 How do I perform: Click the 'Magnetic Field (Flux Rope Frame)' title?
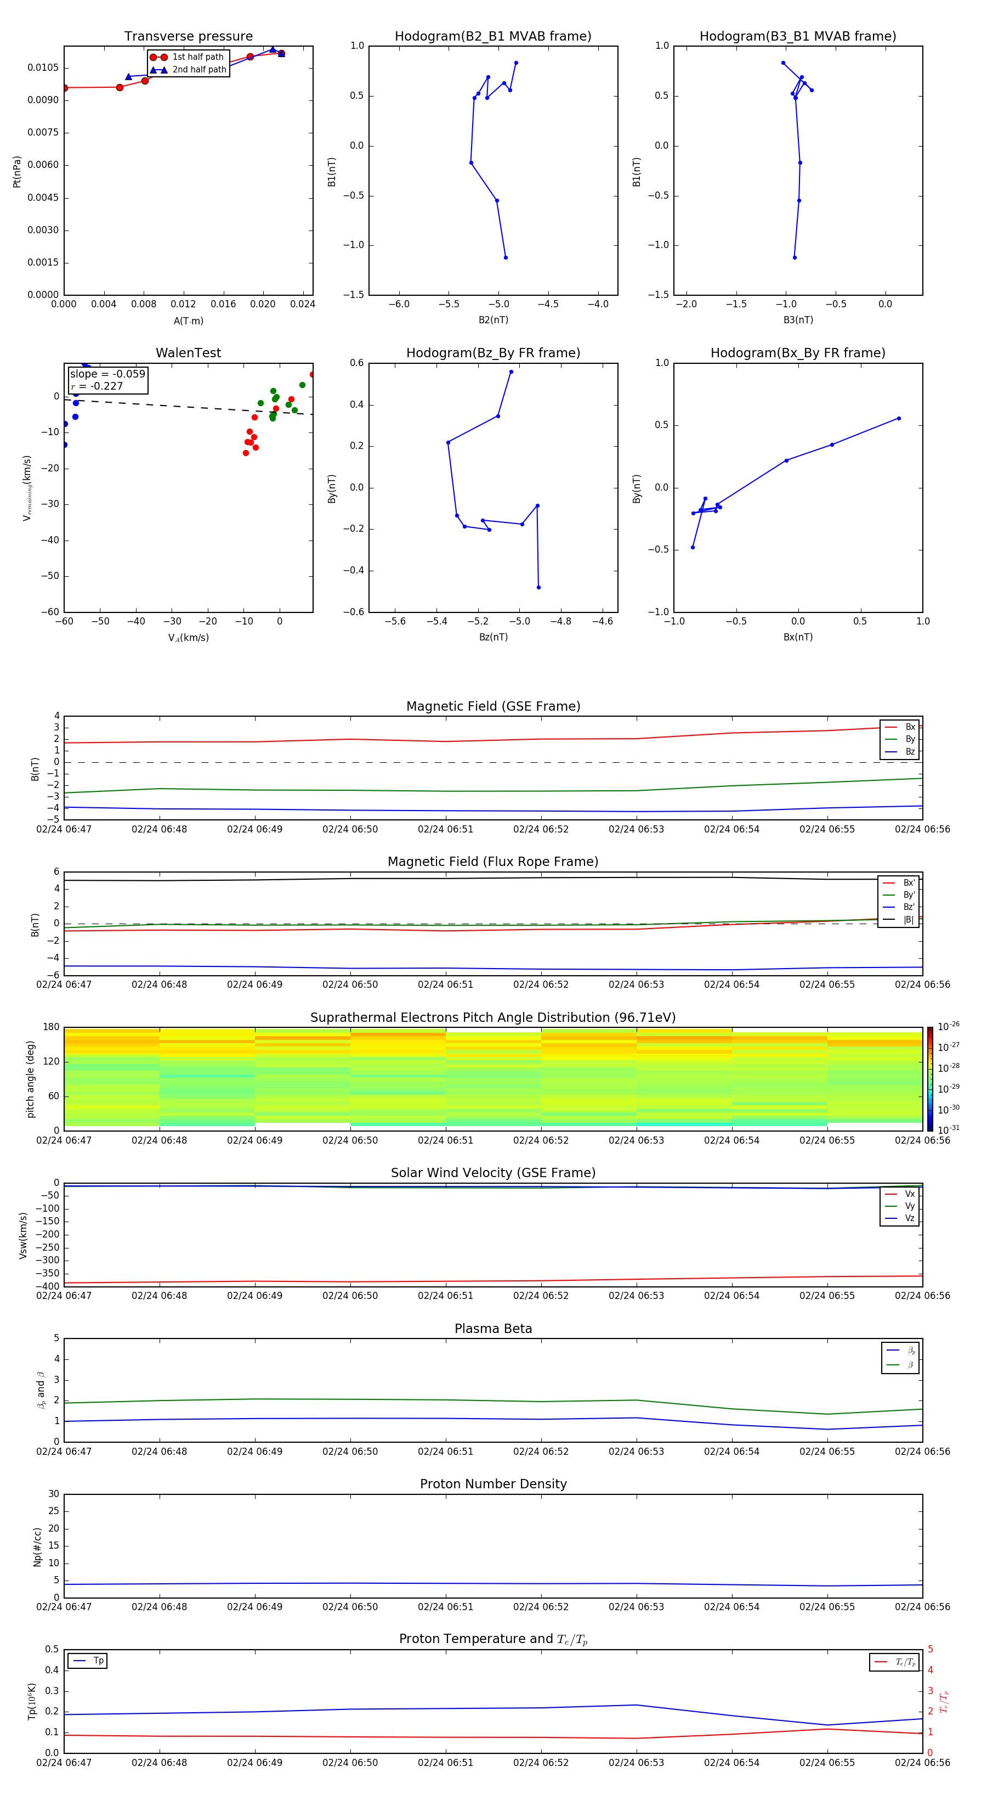pyautogui.click(x=493, y=862)
